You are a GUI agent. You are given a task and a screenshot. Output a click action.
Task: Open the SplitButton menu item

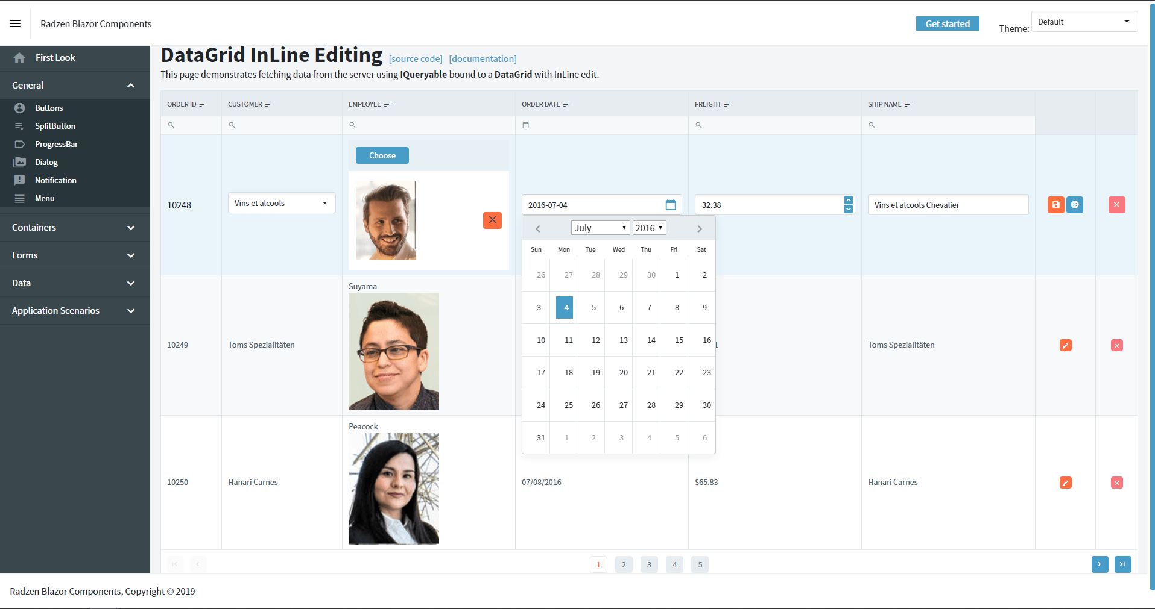click(x=55, y=126)
